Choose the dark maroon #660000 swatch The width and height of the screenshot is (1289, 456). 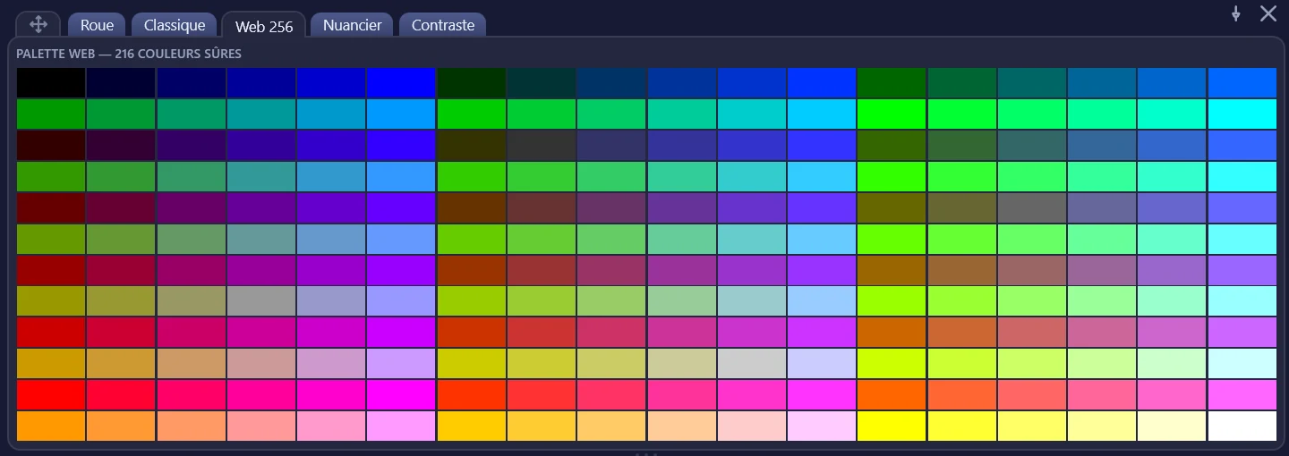point(51,207)
